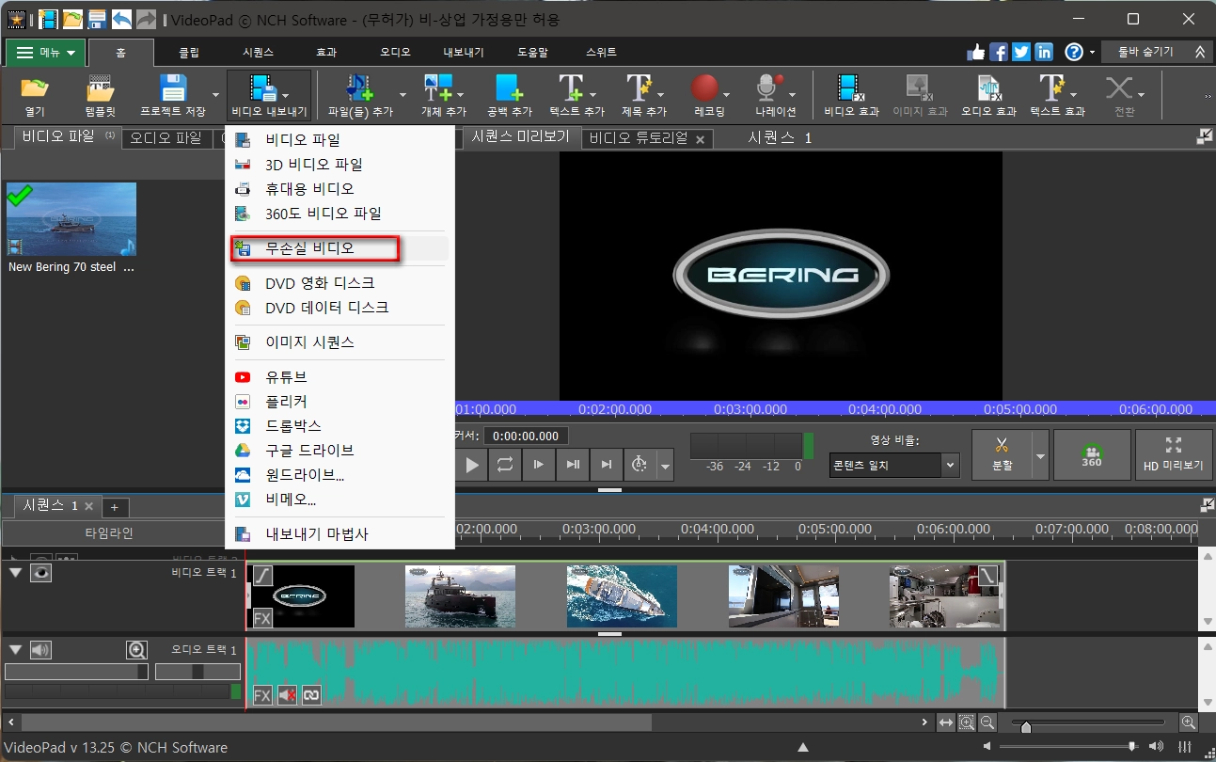Click the undo arrow in title bar
This screenshot has height=762, width=1216.
coord(121,19)
